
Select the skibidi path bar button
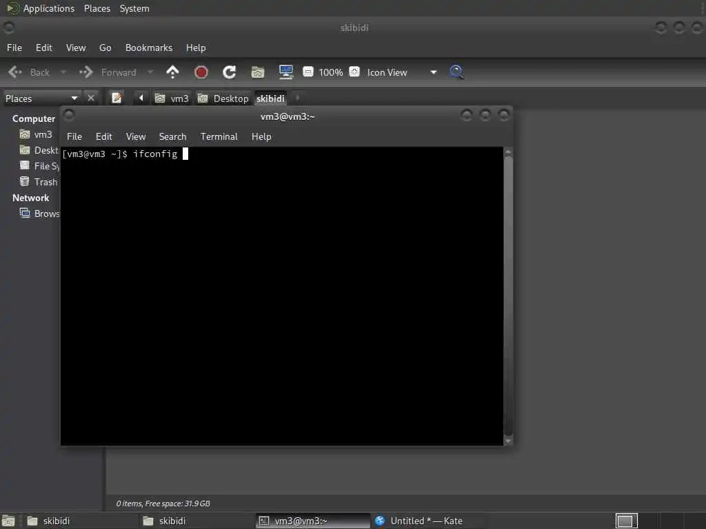click(270, 98)
